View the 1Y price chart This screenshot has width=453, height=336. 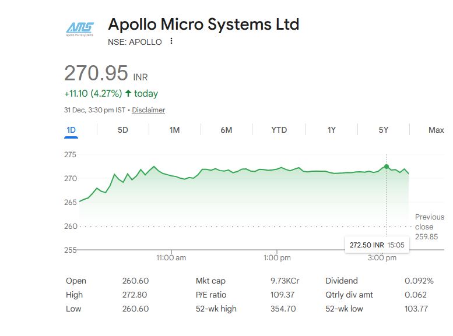point(331,130)
